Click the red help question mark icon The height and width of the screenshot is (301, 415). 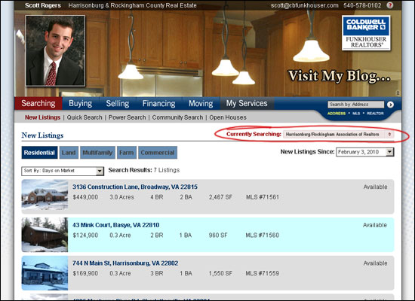click(390, 5)
